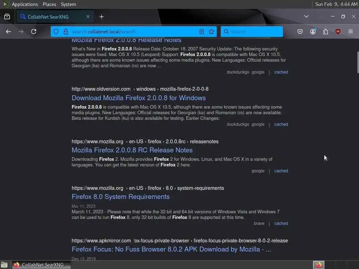Screen dimensions: 359x269
Task: Open Firefox 8.0 System Requirements result
Action: (x=121, y=197)
